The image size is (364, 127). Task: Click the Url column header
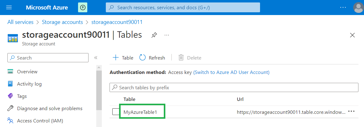[x=240, y=99]
